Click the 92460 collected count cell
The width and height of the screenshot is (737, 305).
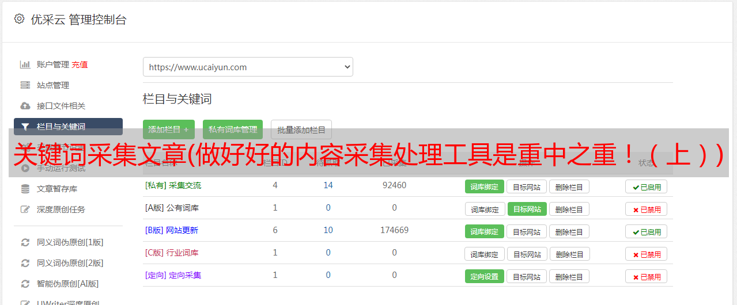394,185
